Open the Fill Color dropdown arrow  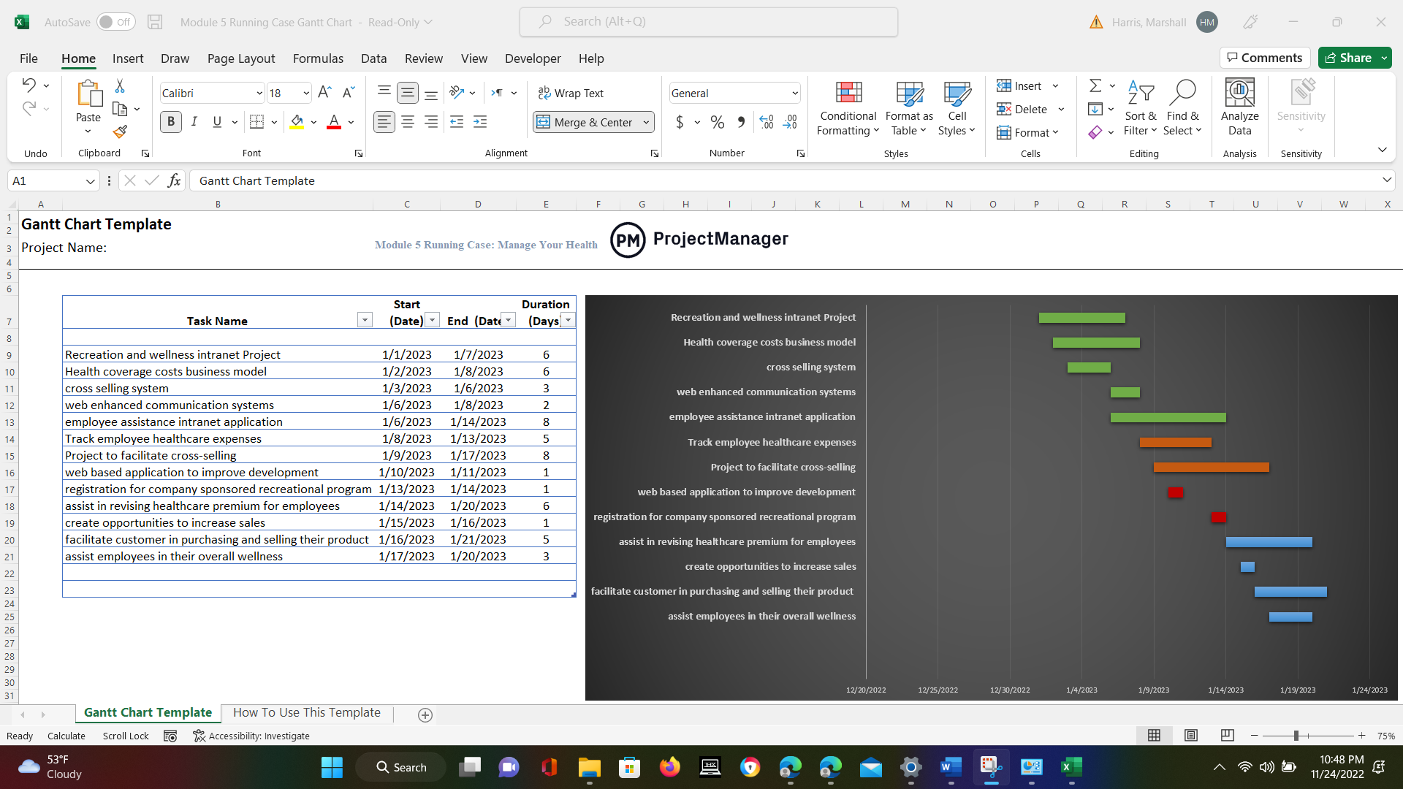tap(313, 122)
